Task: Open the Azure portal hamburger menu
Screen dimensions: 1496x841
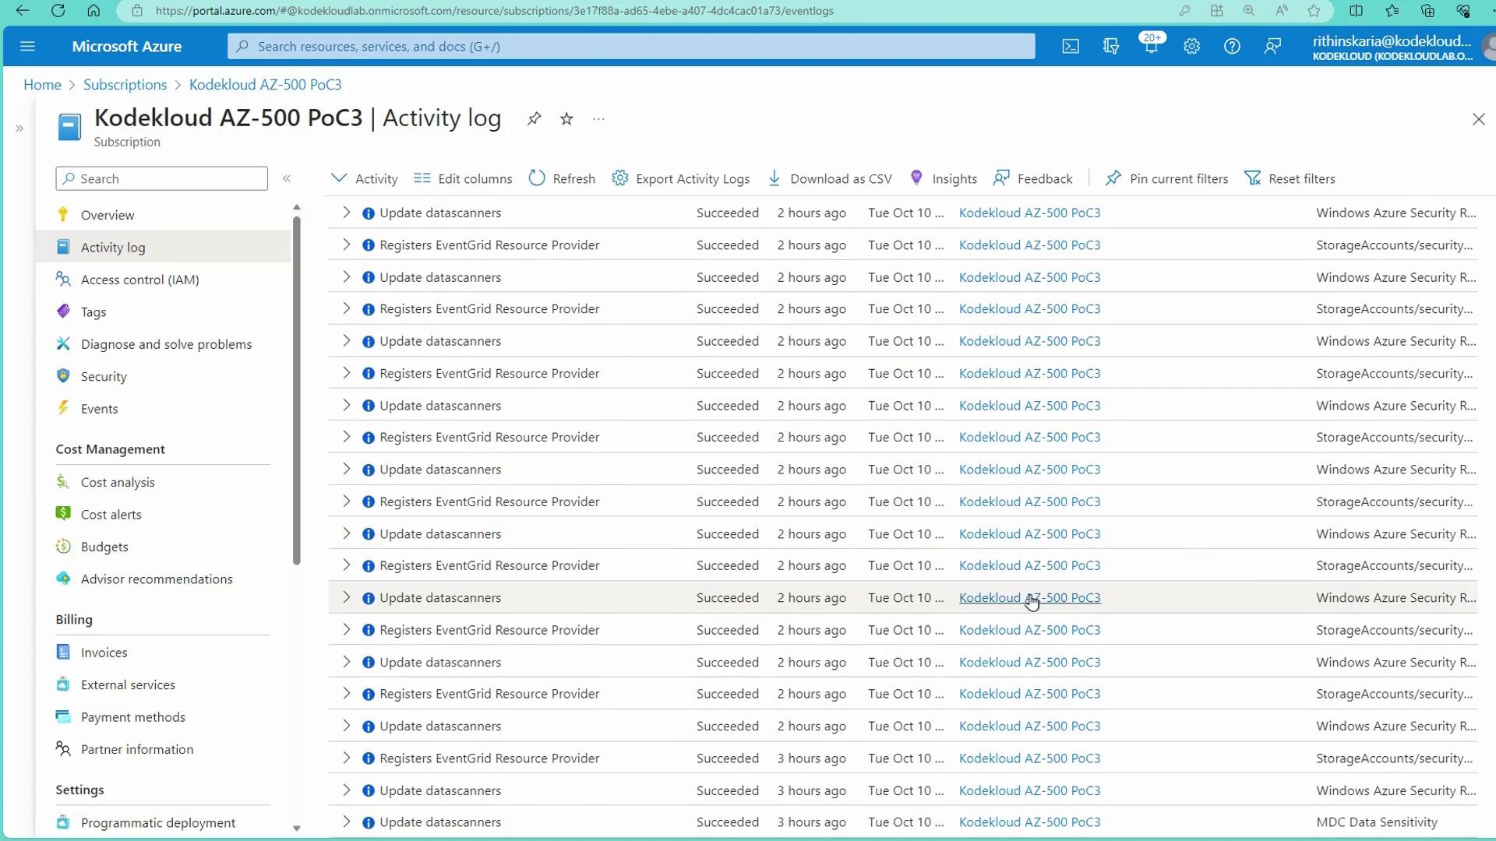Action: tap(27, 47)
